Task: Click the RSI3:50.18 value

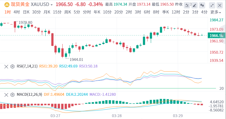Action: pos(88,66)
